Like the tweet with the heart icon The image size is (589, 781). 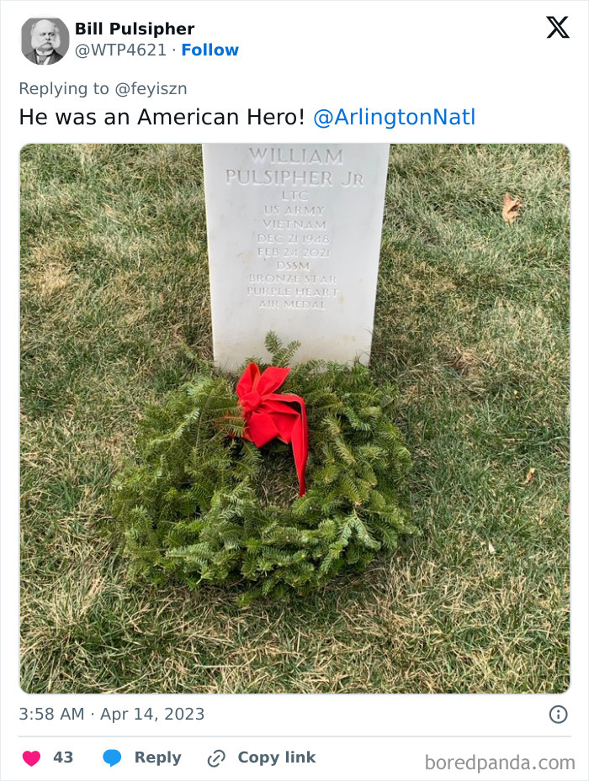click(x=31, y=758)
